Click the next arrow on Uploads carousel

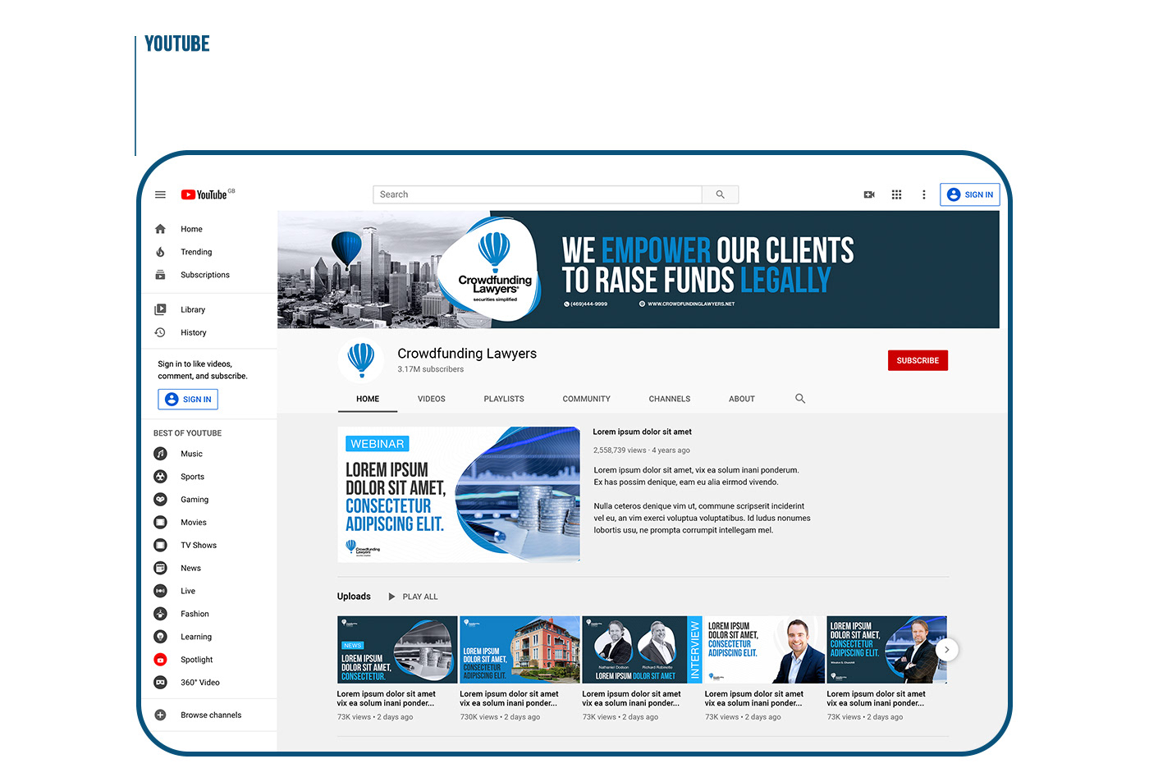click(x=946, y=650)
